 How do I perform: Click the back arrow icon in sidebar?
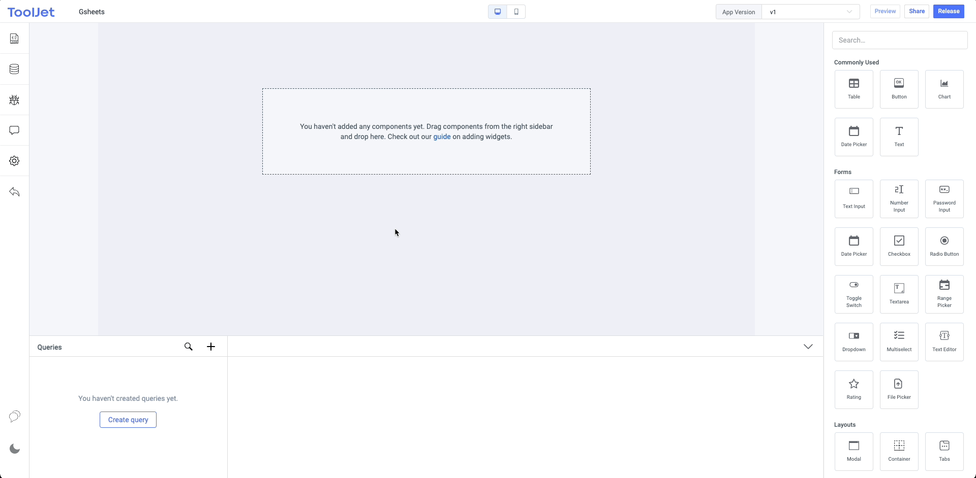14,192
